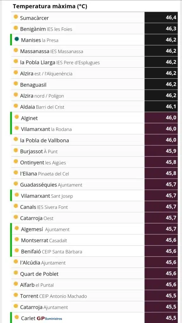Select the Montserrat Casadalt station row
This screenshot has width=182, height=323.
95,240
